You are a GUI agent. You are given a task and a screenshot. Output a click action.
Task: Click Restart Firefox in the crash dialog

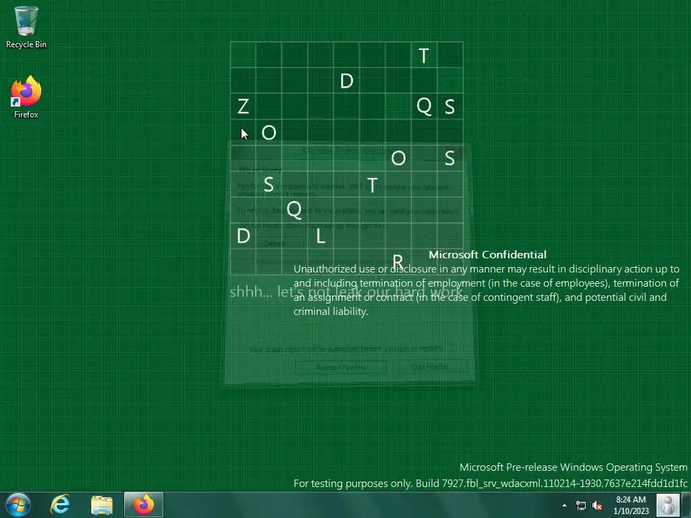point(341,368)
